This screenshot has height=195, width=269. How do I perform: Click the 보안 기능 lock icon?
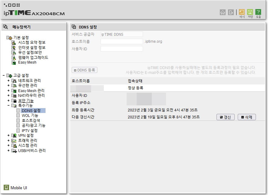click(14, 101)
